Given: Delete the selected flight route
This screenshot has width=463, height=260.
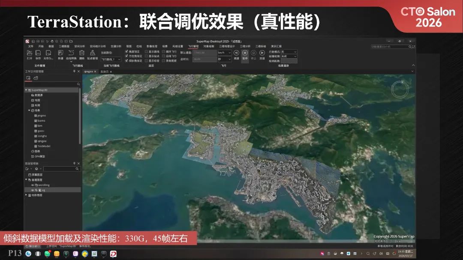Looking at the screenshot, I should point(81,53).
